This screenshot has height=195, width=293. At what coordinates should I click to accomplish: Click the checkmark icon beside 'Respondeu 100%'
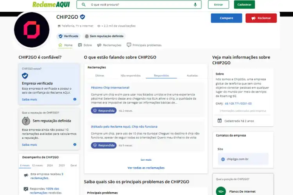click(26, 189)
